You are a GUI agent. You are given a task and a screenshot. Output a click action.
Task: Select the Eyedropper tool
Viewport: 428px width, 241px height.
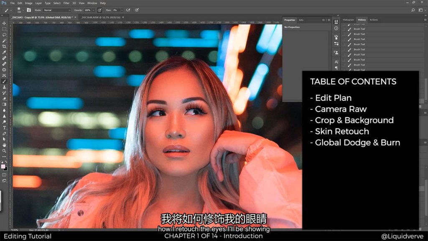pyautogui.click(x=4, y=52)
